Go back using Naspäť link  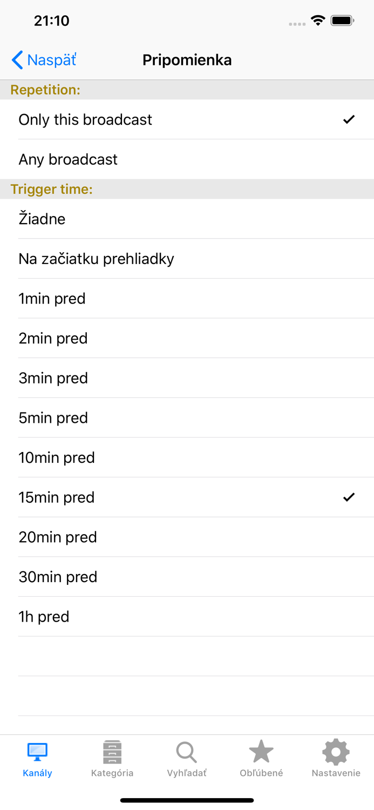(x=43, y=60)
